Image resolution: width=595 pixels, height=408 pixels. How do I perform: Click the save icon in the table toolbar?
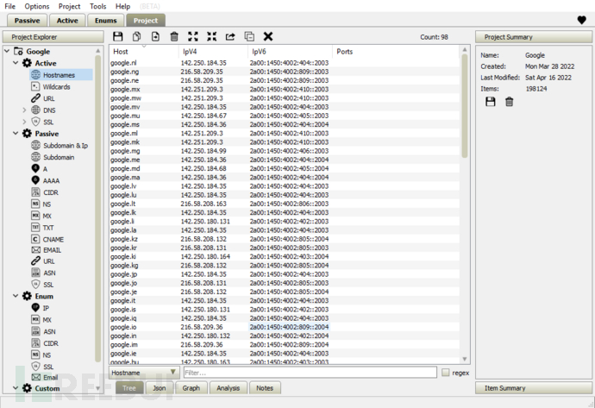click(x=118, y=36)
